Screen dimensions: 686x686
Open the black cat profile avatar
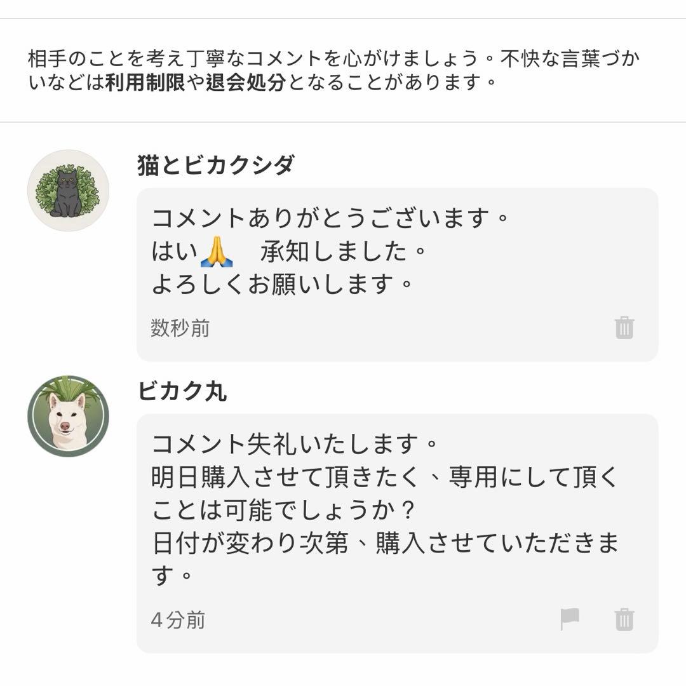68,191
